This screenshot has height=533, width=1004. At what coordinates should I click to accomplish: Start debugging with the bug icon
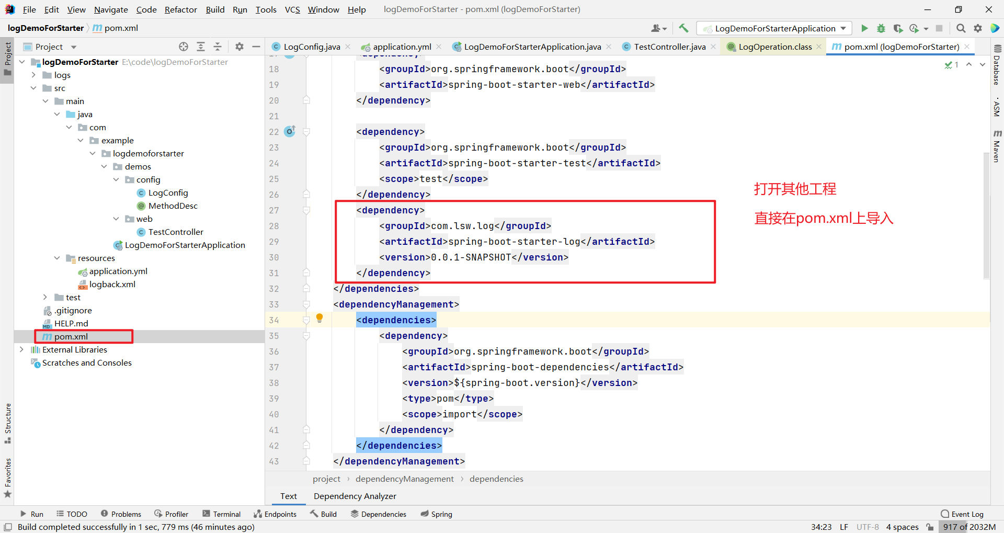coord(881,28)
